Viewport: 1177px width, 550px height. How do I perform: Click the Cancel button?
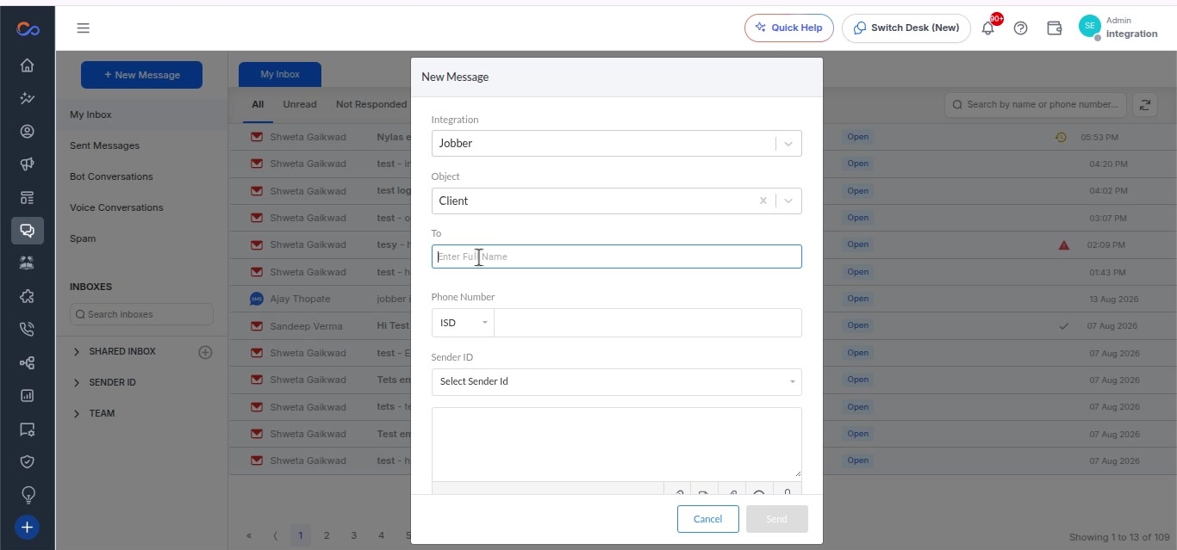click(x=708, y=519)
